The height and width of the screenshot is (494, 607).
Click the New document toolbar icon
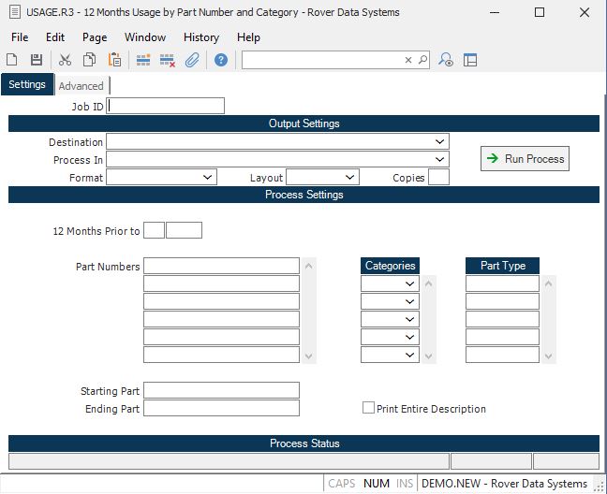[14, 60]
